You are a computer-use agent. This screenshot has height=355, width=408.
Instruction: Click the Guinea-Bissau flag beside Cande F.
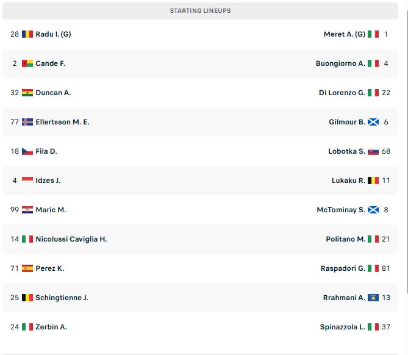pyautogui.click(x=27, y=63)
